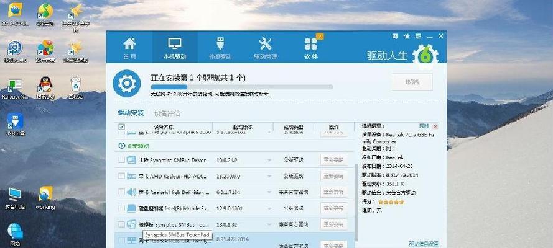Click the feedback link in driver details panel
This screenshot has height=248, width=553.
point(424,126)
